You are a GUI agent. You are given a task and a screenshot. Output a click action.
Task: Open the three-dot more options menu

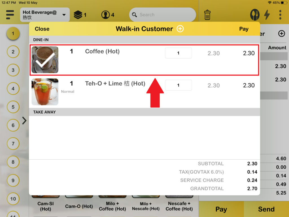tap(280, 15)
